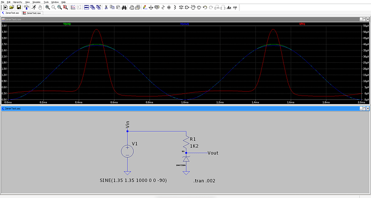Select the resistor component tool
This screenshot has height=198, width=371.
(x=163, y=8)
